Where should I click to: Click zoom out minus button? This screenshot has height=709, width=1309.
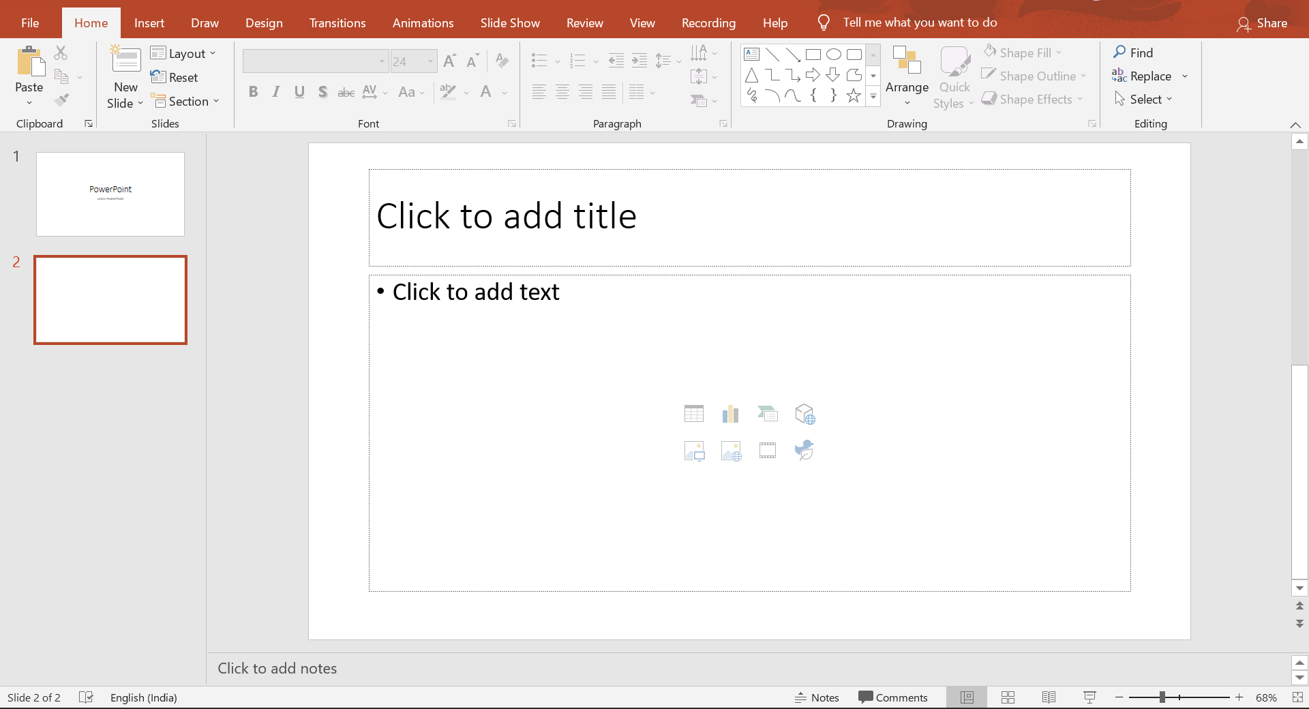click(1119, 697)
